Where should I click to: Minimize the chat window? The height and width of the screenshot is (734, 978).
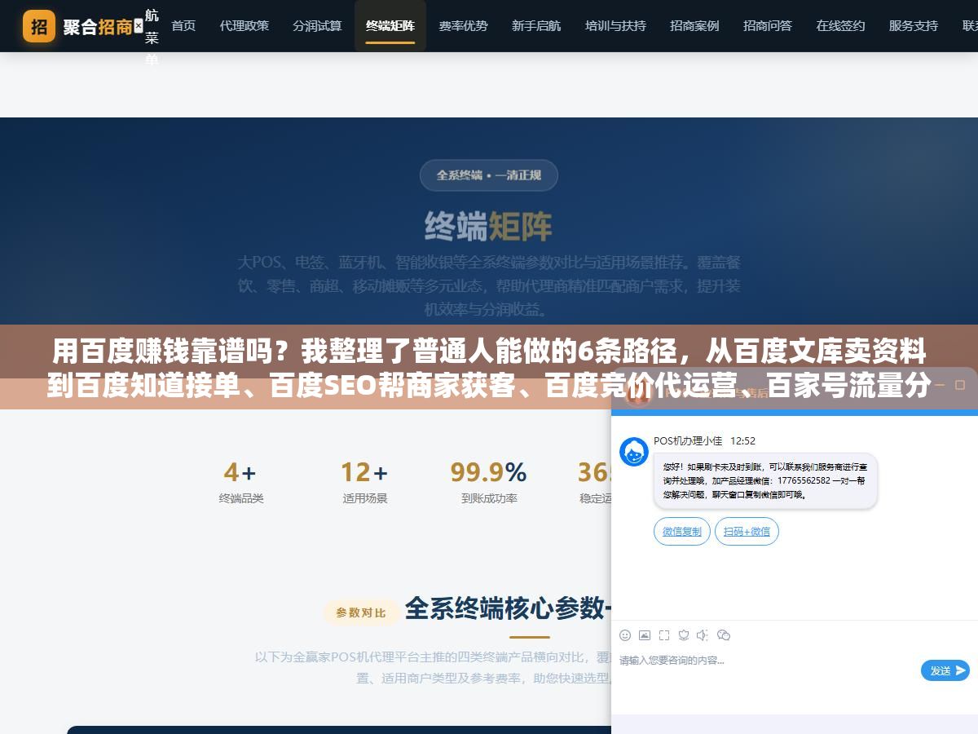click(939, 385)
